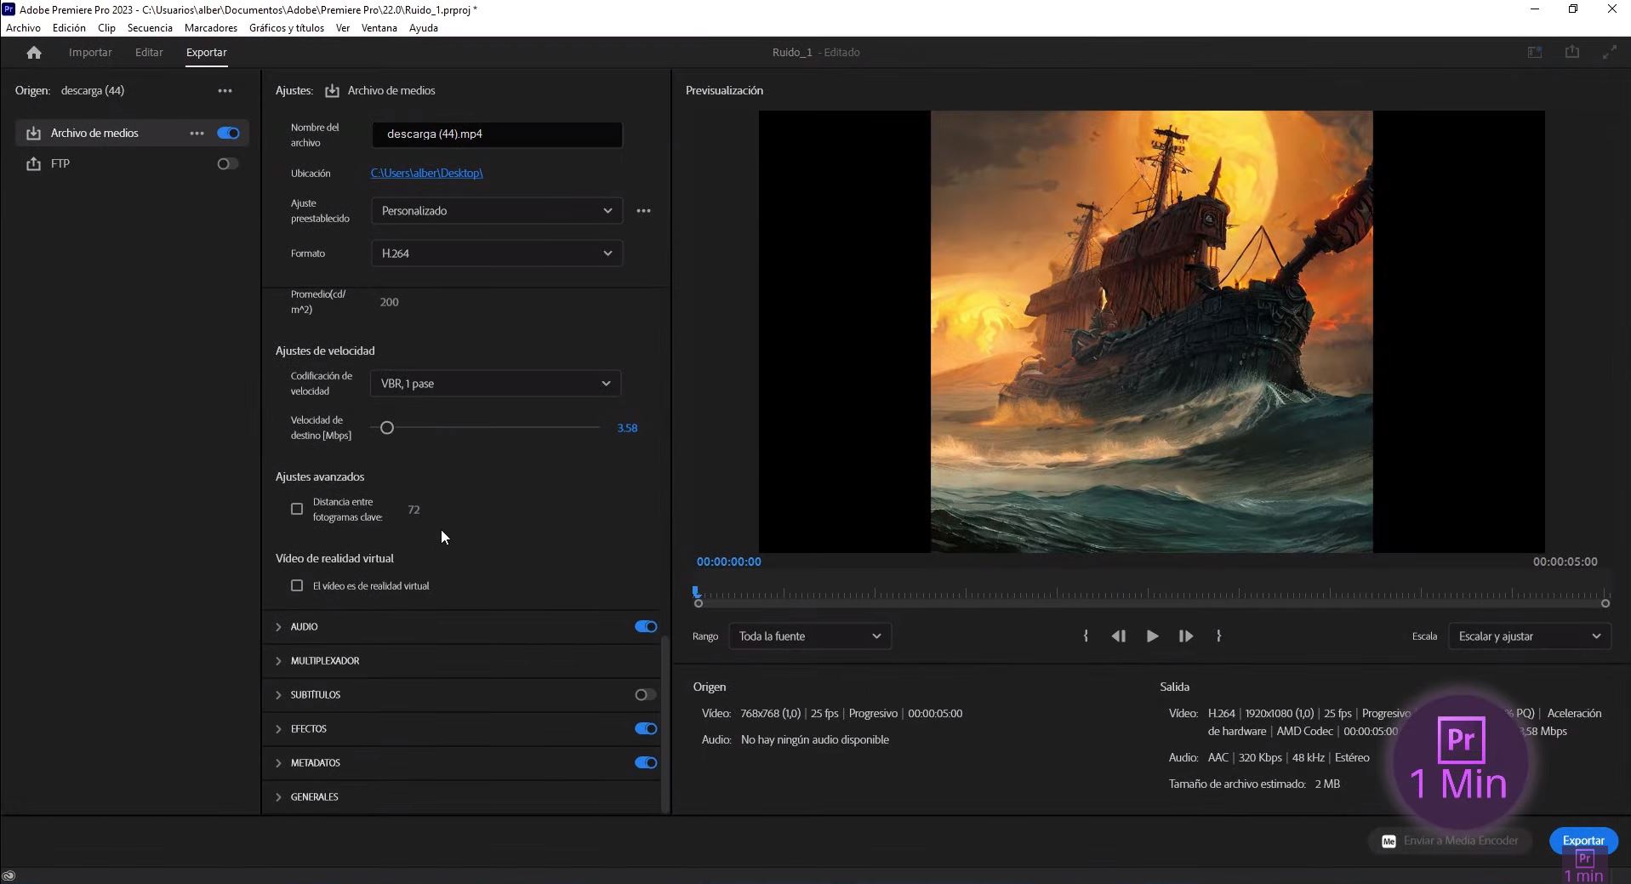The width and height of the screenshot is (1631, 884).
Task: Open the Edición menu
Action: (69, 27)
